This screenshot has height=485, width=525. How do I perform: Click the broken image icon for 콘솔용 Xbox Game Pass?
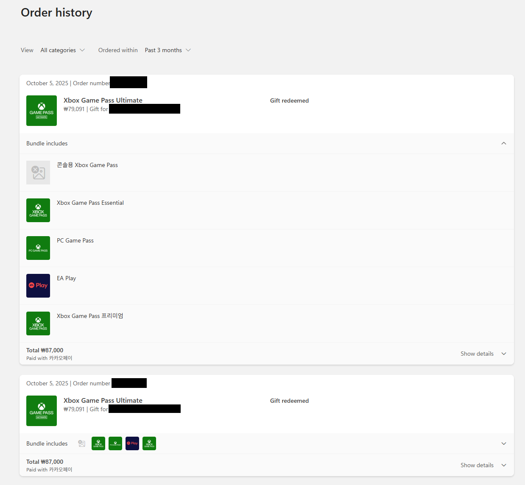(38, 173)
